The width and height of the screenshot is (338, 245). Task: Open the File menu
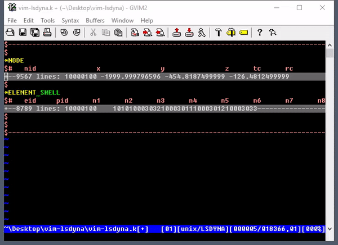tap(12, 20)
